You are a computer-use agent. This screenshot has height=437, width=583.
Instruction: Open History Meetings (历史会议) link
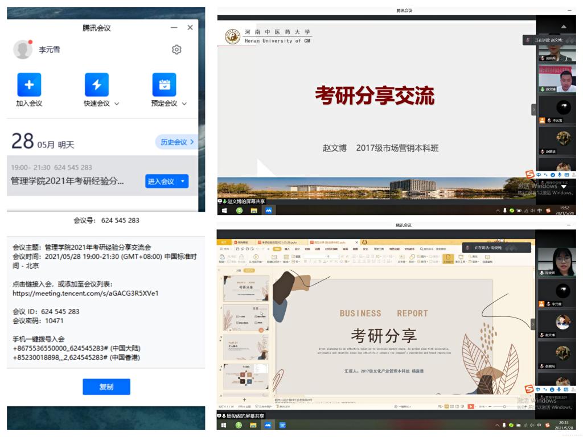176,142
